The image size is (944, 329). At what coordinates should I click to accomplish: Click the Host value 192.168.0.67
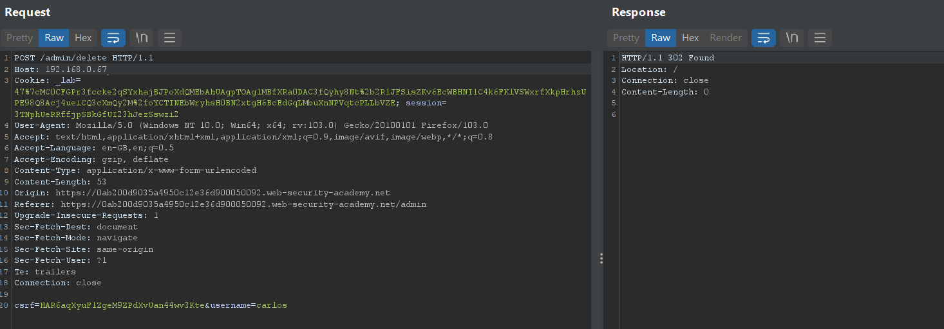coord(76,69)
